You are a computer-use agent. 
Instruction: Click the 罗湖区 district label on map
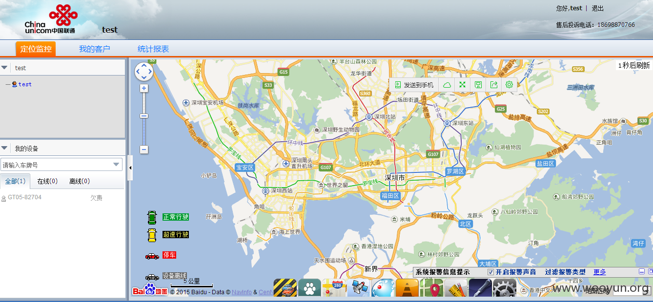click(x=455, y=171)
